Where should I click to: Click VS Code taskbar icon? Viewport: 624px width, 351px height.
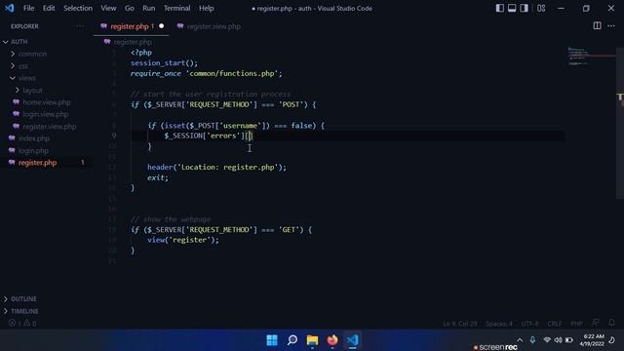[352, 340]
